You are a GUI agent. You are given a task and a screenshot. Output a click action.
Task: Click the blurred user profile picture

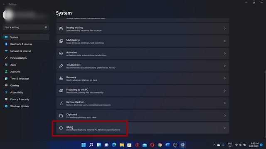(x=8, y=15)
